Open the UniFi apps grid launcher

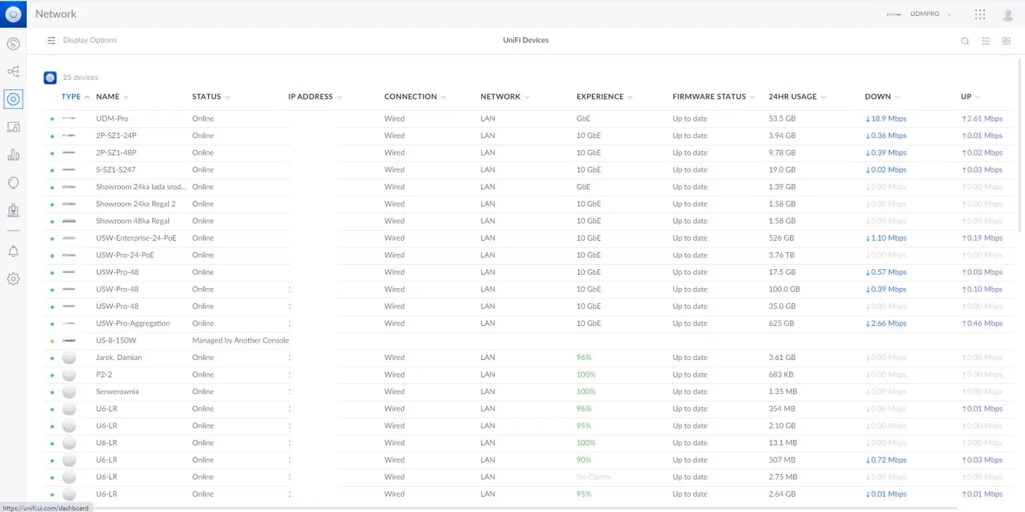pyautogui.click(x=980, y=14)
